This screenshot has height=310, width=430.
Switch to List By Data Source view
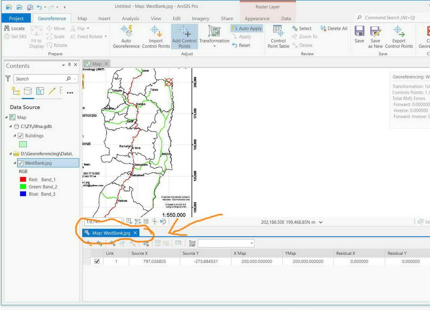(28, 91)
